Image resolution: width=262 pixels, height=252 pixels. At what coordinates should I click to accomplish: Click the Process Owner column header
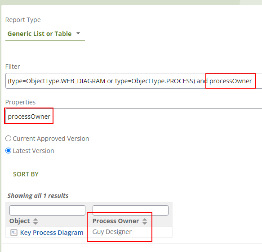(115, 221)
